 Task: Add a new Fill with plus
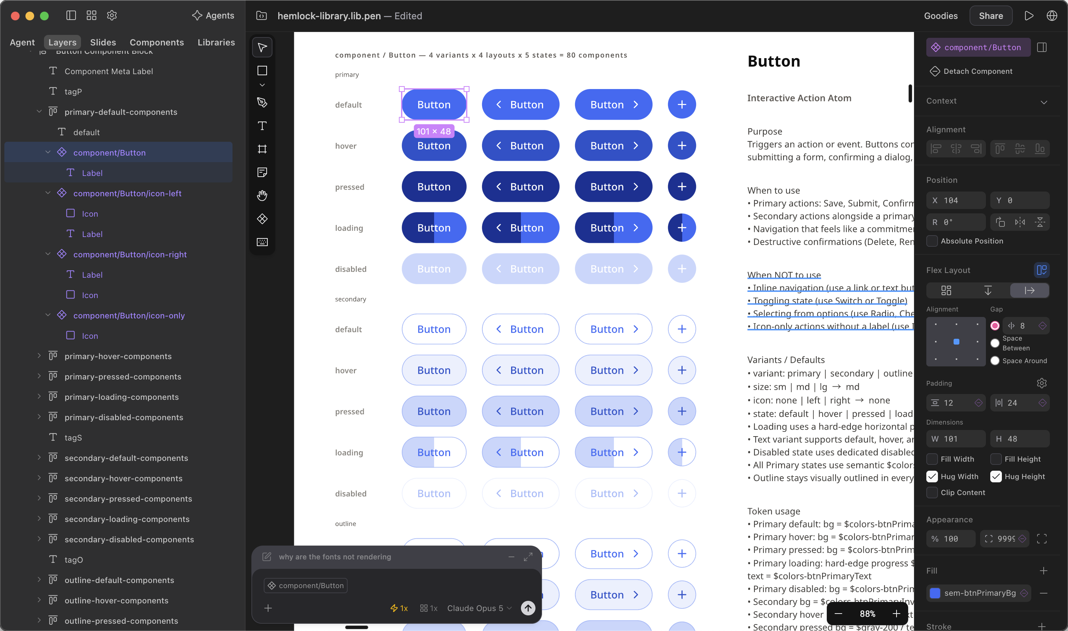click(x=1043, y=571)
